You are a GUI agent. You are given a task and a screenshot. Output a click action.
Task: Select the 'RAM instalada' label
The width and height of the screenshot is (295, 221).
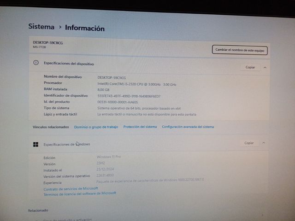55,89
